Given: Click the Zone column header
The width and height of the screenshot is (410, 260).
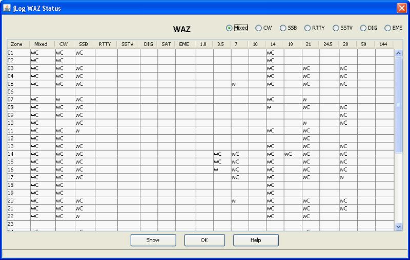Looking at the screenshot, I should (17, 44).
